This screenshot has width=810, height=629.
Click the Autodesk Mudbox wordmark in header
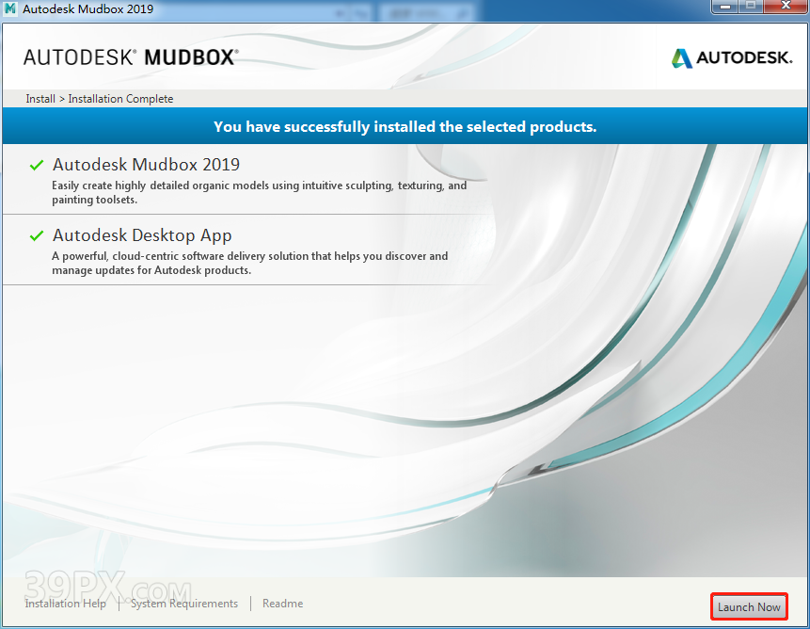(131, 57)
